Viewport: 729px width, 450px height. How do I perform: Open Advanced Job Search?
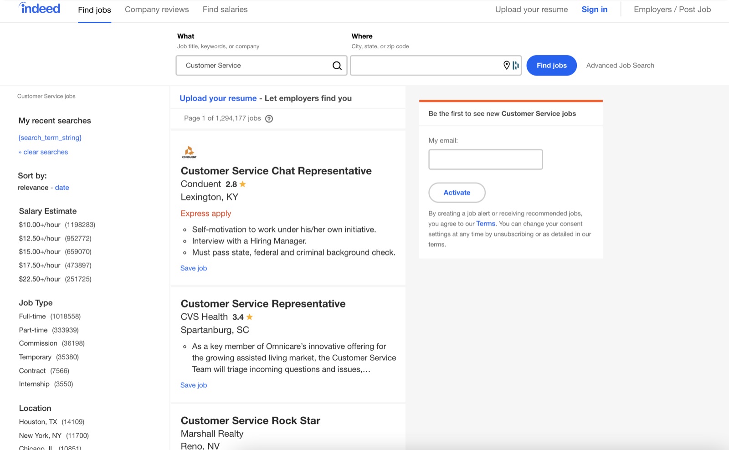pyautogui.click(x=620, y=66)
